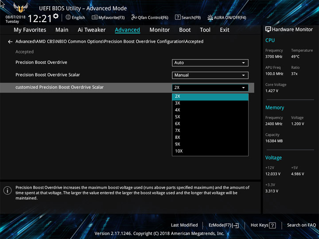
Task: Open the Precision Boost Overdrive Scalar Manual dropdown
Action: click(x=210, y=75)
